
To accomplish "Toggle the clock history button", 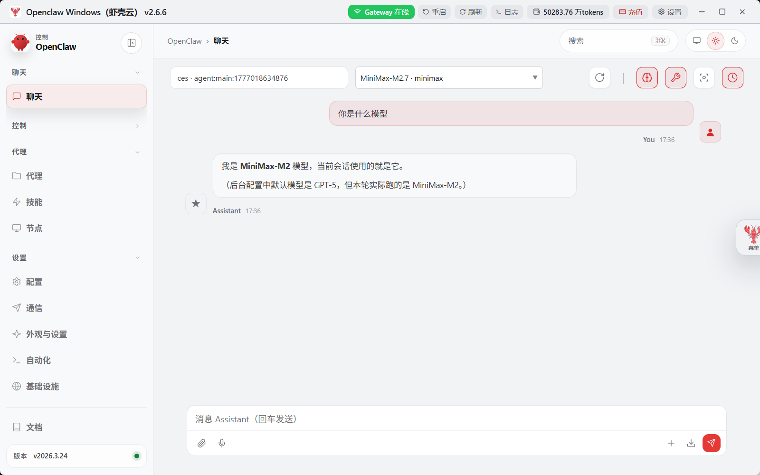I will (732, 77).
